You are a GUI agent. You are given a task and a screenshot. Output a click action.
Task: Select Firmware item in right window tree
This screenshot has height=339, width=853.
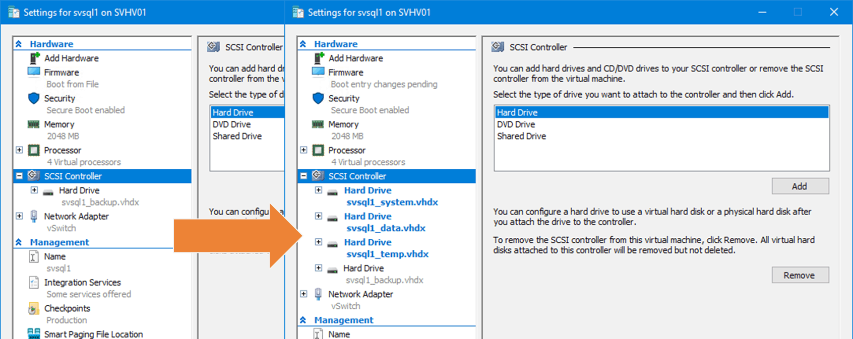coord(345,72)
